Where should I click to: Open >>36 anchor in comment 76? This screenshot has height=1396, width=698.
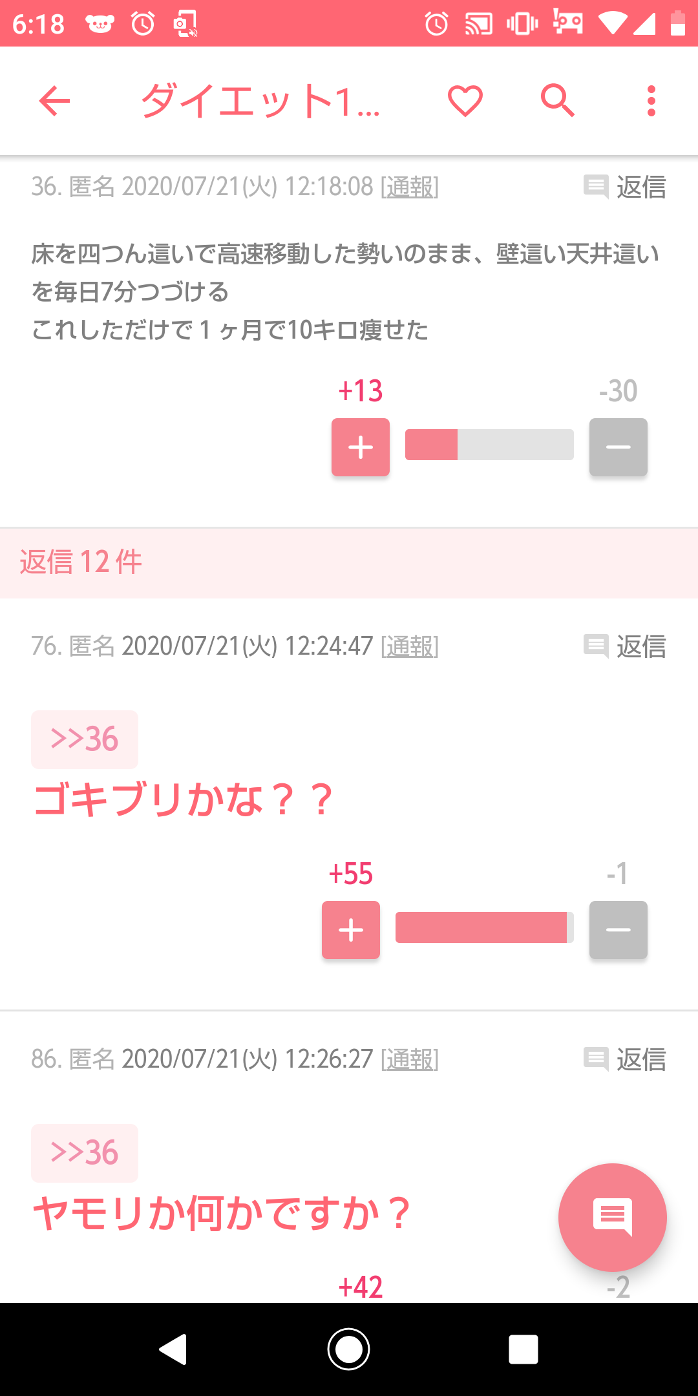(85, 739)
